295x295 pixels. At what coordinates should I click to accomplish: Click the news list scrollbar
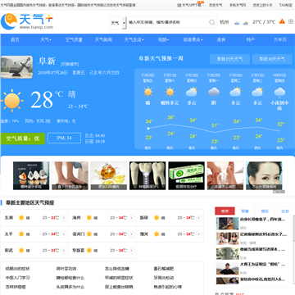tap(294, 229)
